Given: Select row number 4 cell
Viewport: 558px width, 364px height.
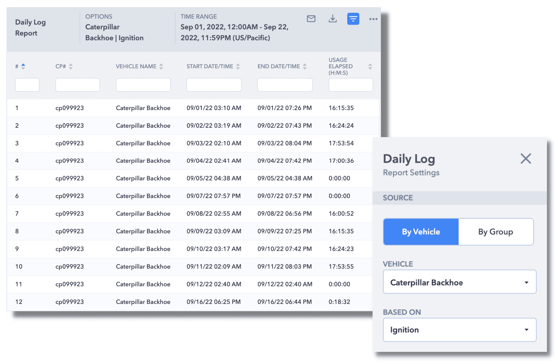Looking at the screenshot, I should (x=17, y=161).
